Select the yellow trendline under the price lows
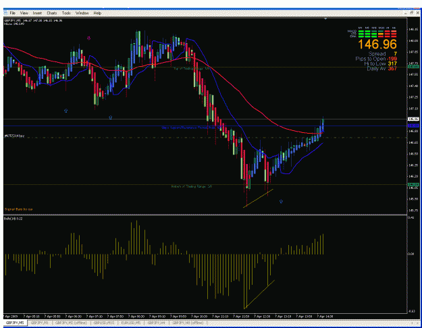Screen dimensions: 422x328 pyautogui.click(x=258, y=198)
